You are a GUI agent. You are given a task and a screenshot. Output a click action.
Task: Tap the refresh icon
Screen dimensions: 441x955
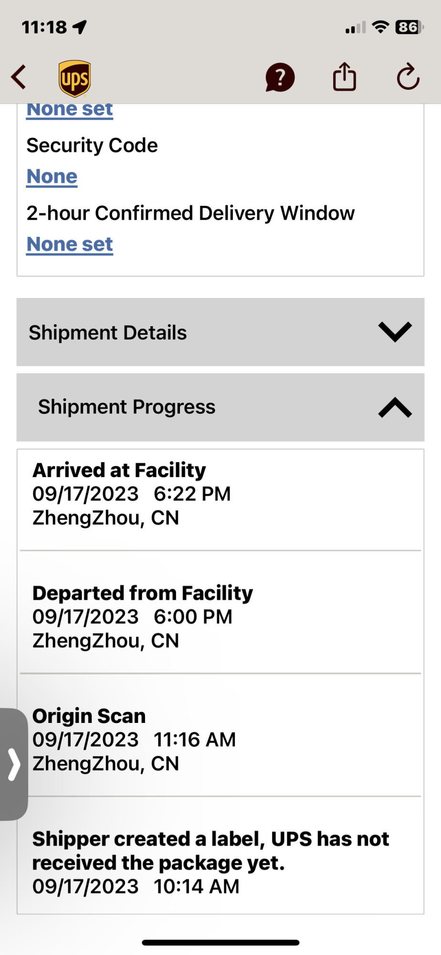pos(408,76)
